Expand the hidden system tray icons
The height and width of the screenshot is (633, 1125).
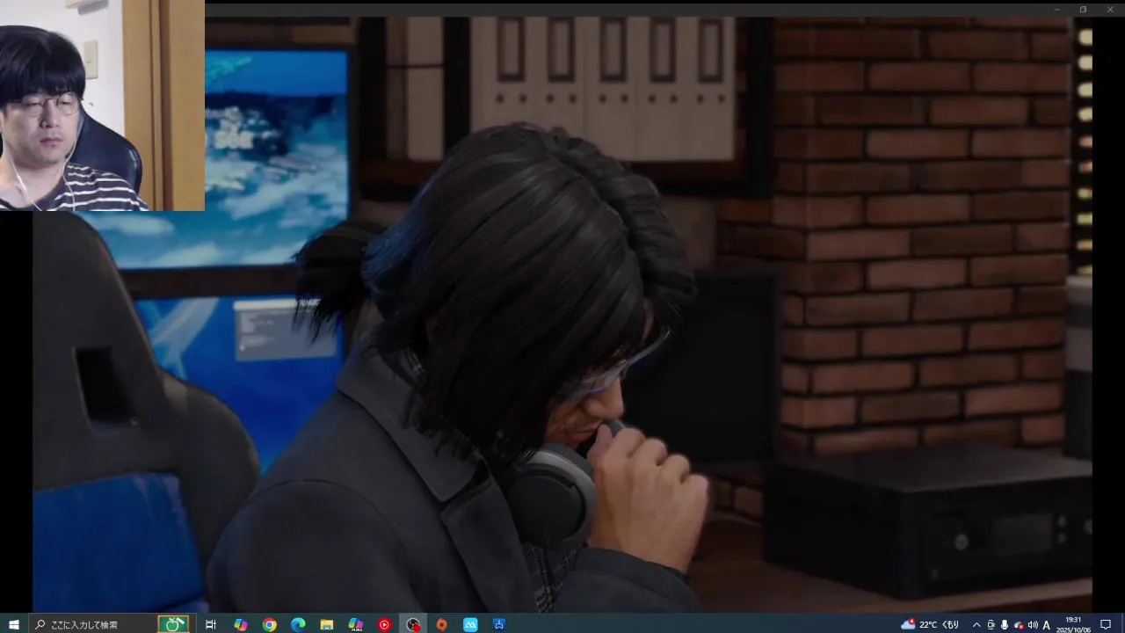(x=976, y=624)
